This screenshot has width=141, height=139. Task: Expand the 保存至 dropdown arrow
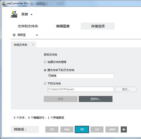pos(37,35)
